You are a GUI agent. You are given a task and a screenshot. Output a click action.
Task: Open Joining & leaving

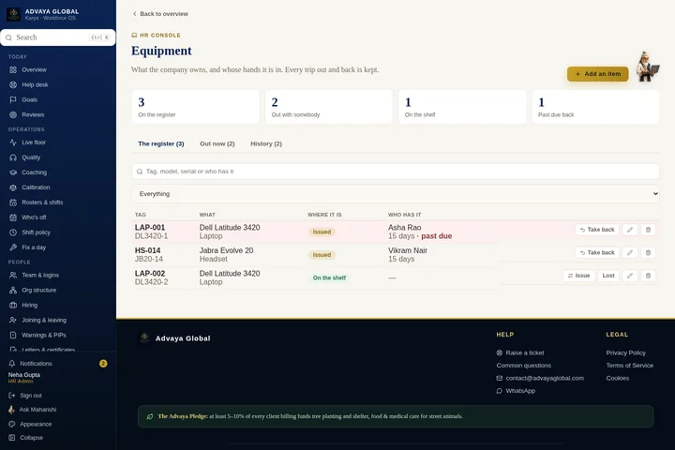[44, 320]
